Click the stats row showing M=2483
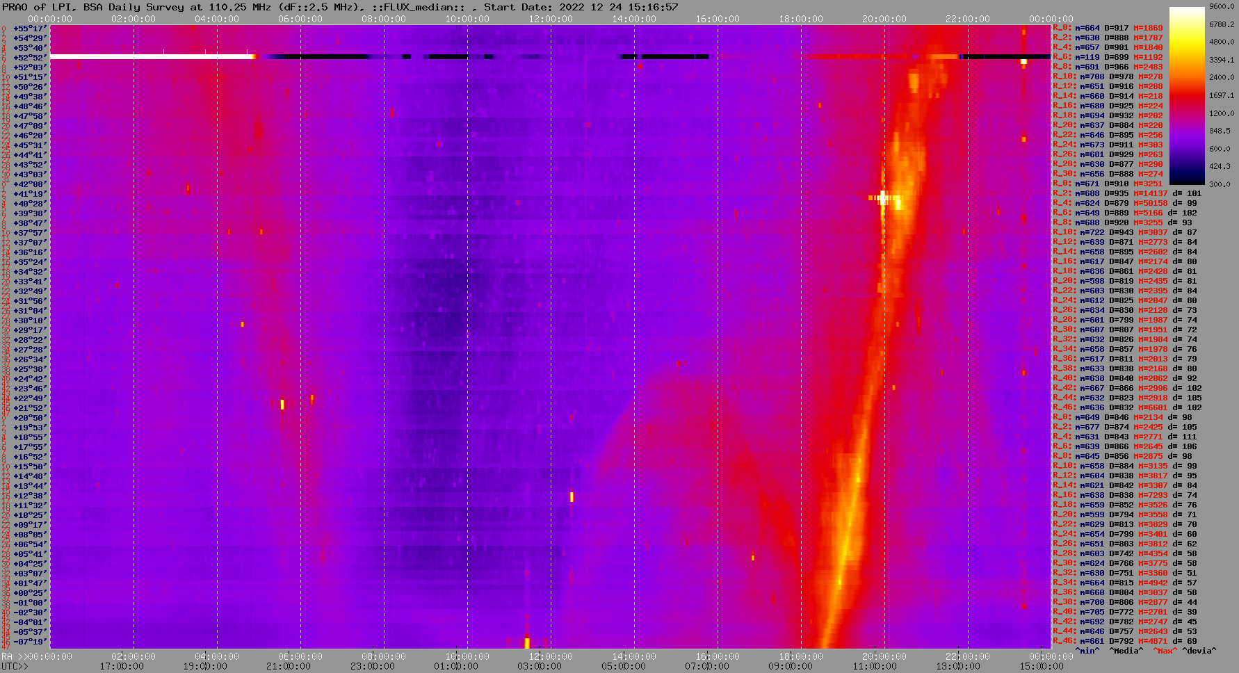 1108,67
